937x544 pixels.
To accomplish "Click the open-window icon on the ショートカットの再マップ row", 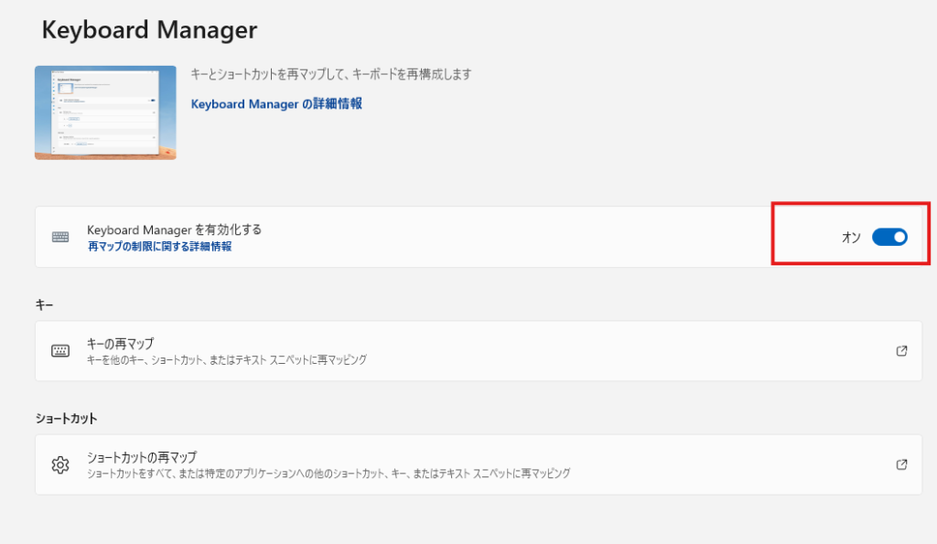I will click(x=901, y=464).
